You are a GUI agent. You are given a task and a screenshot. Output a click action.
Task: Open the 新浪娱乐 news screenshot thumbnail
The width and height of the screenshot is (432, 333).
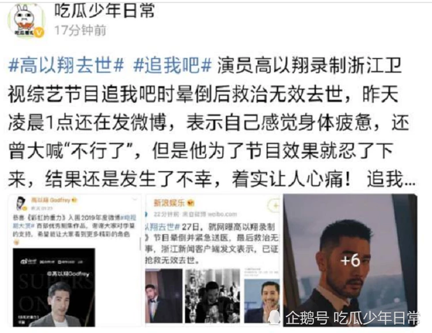coord(212,260)
